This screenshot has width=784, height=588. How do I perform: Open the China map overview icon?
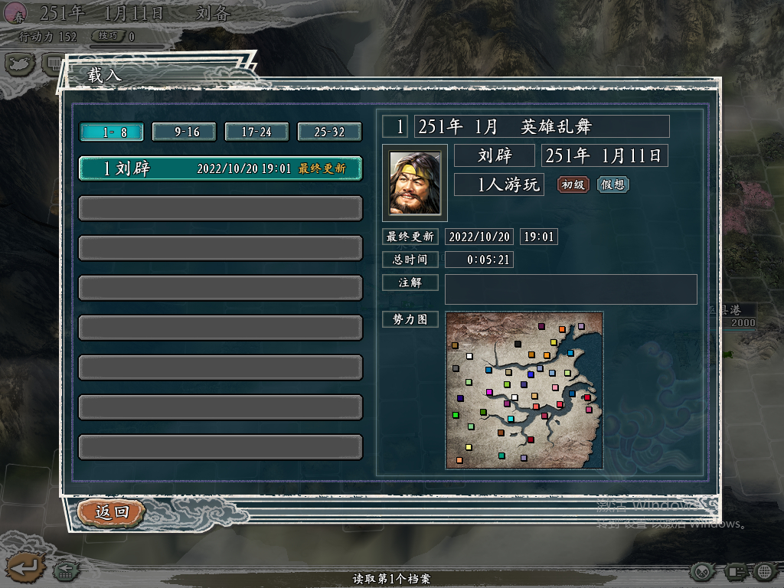tap(20, 64)
